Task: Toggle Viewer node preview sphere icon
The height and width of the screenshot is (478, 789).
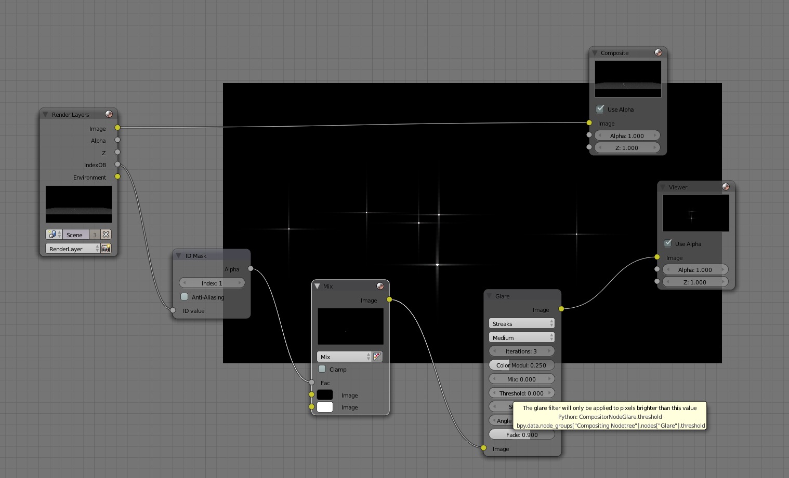Action: (x=726, y=187)
